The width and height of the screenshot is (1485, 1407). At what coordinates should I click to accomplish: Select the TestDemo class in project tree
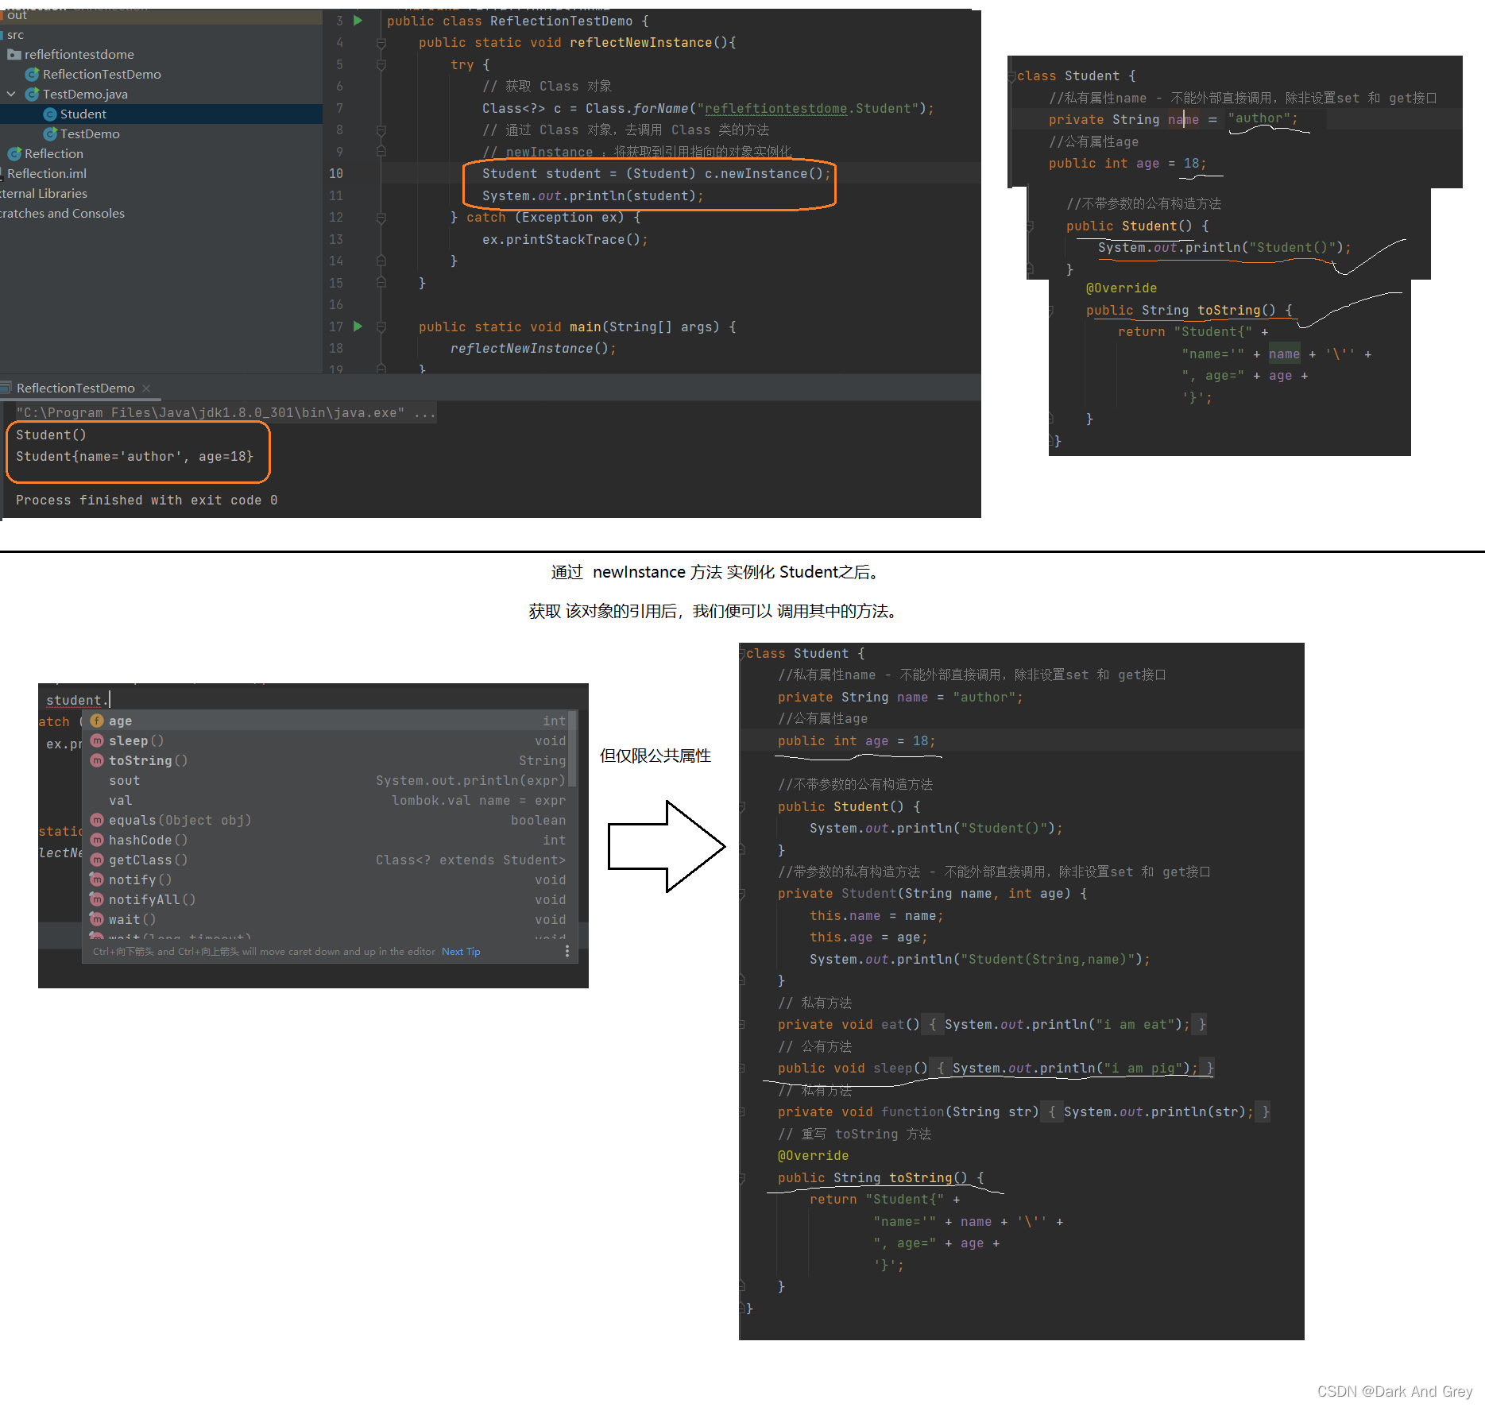(90, 133)
